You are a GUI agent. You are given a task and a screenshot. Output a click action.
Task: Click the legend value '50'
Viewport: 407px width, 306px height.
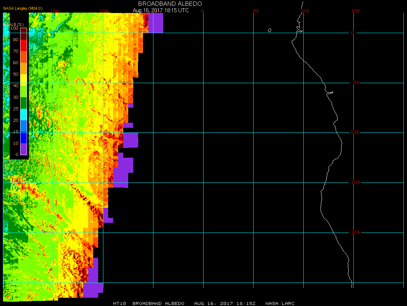point(15,74)
